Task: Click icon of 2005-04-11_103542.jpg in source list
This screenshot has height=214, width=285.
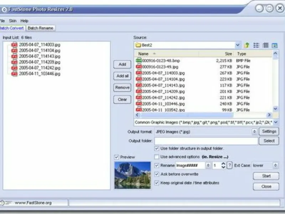Action: coord(139,110)
